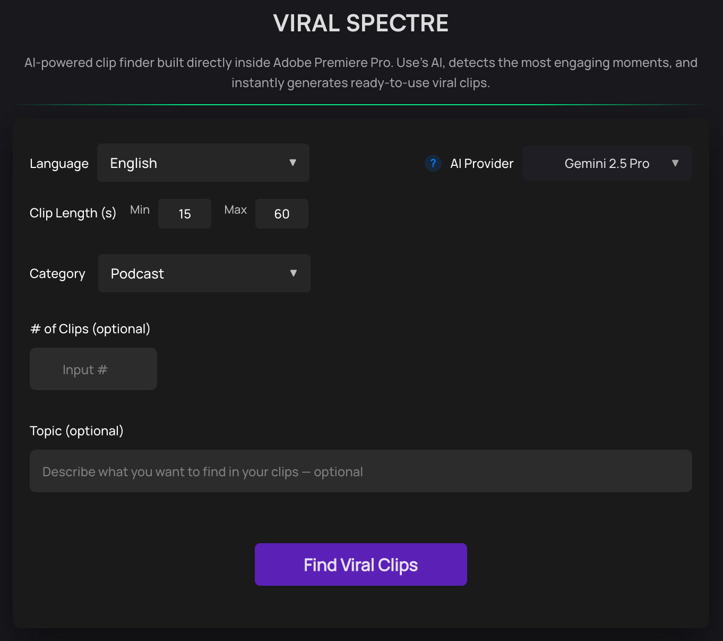723x641 pixels.
Task: Click the Gemini 2.5 Pro dropdown arrow
Action: pyautogui.click(x=676, y=163)
